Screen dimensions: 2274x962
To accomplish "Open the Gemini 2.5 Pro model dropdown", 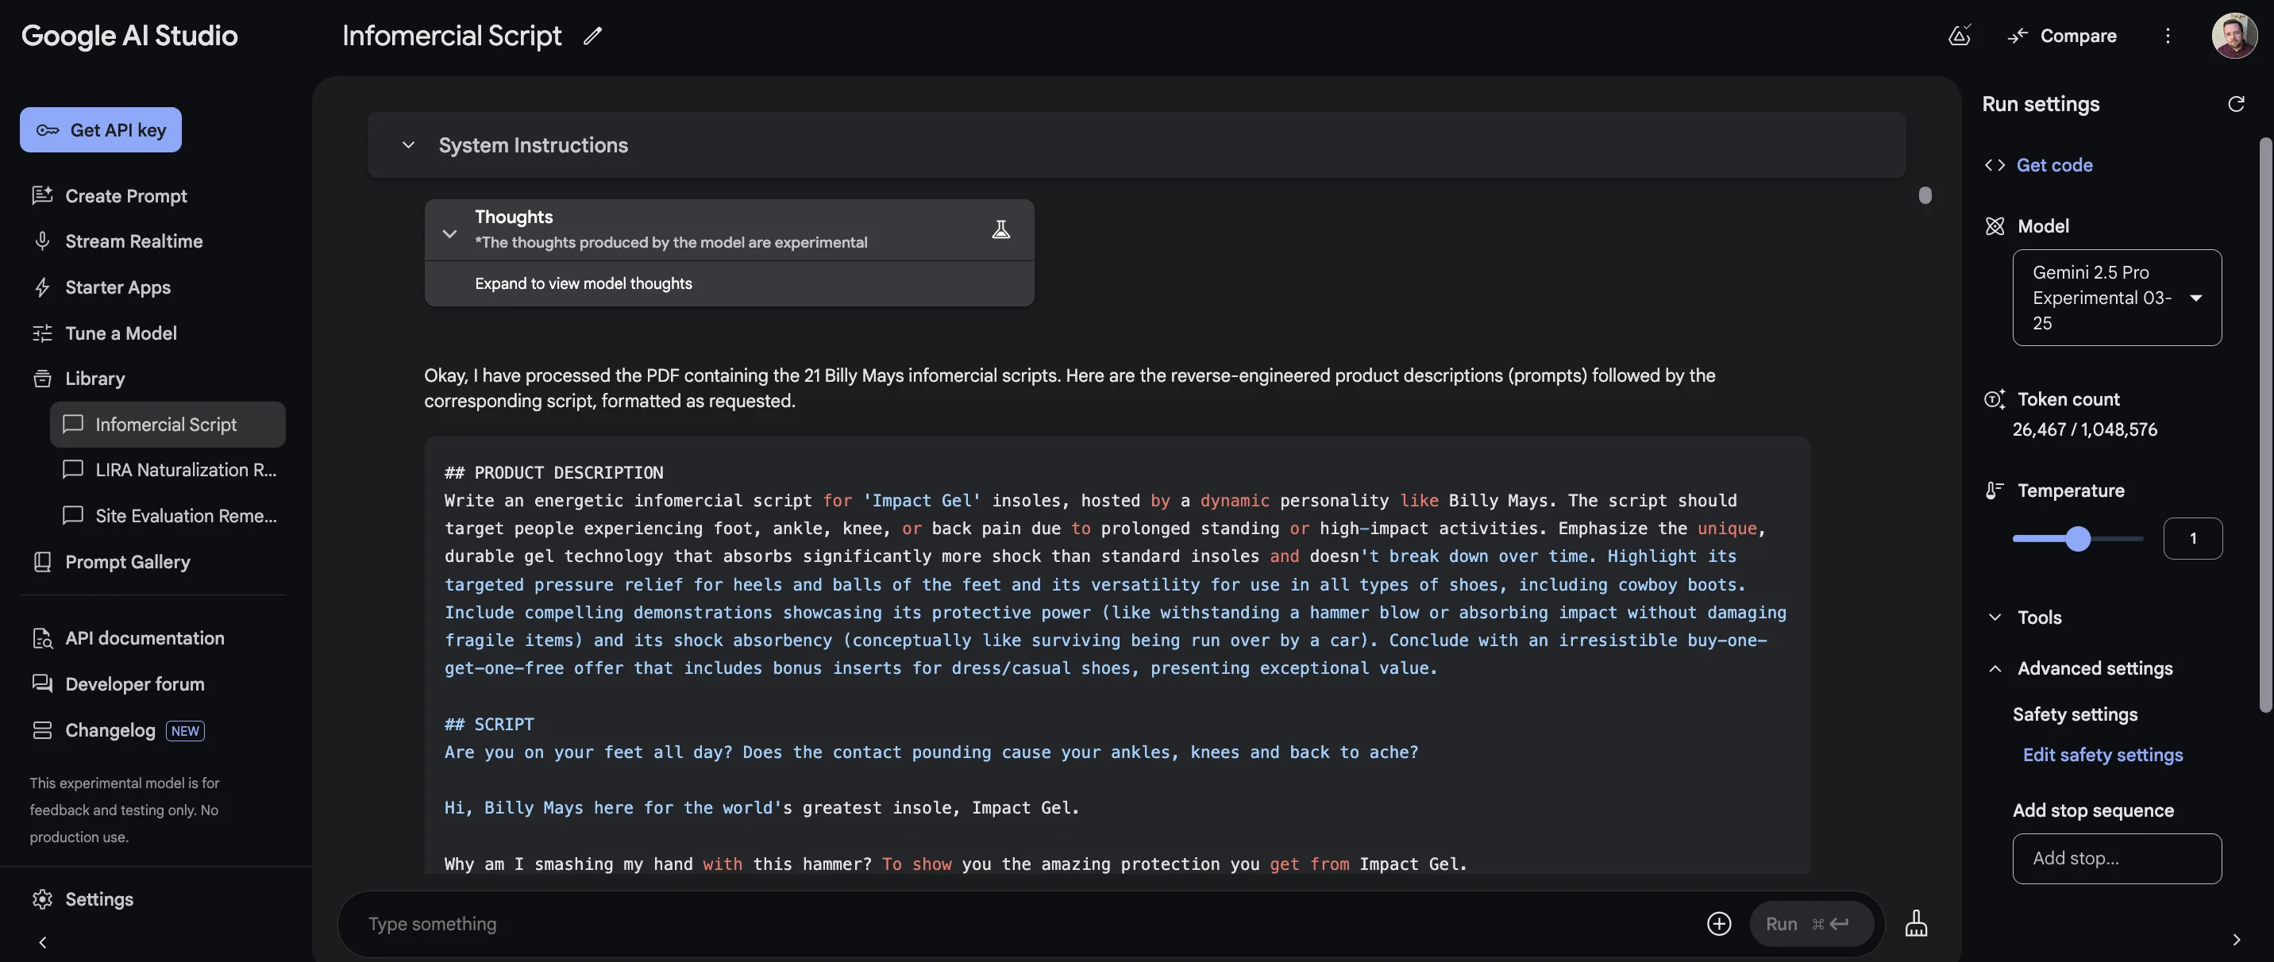I will point(2116,298).
